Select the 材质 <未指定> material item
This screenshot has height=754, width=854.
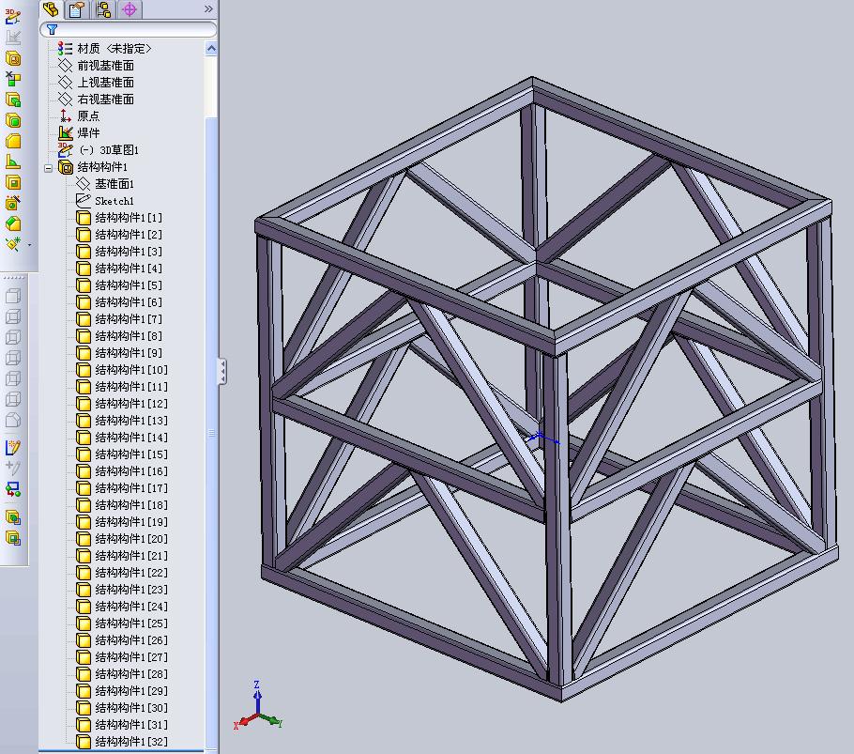[114, 49]
